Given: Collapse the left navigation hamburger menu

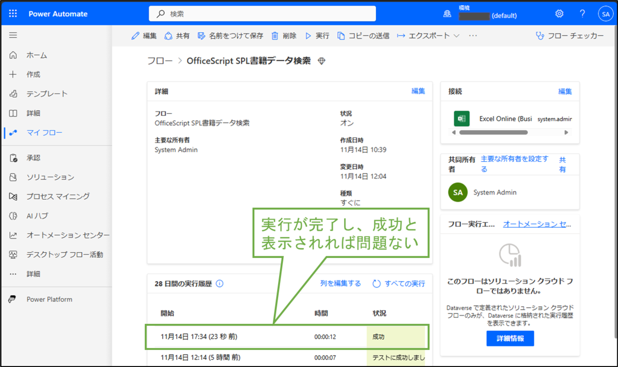Looking at the screenshot, I should tap(13, 36).
